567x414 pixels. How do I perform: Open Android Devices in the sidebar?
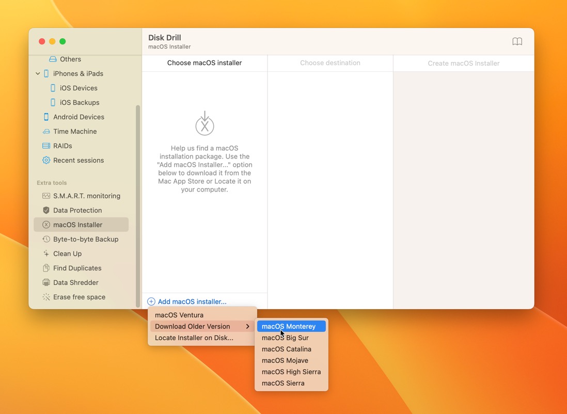pos(81,117)
